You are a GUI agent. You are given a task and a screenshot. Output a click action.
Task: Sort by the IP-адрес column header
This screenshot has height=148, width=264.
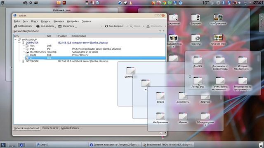(64, 36)
